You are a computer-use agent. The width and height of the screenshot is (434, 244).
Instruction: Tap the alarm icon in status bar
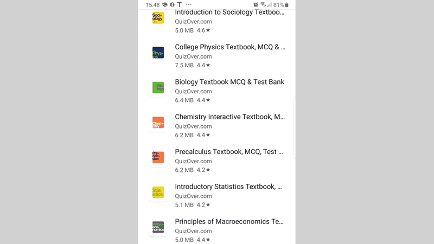click(x=256, y=5)
